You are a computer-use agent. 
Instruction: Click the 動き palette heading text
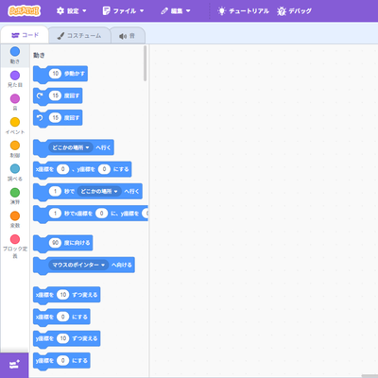pyautogui.click(x=39, y=56)
